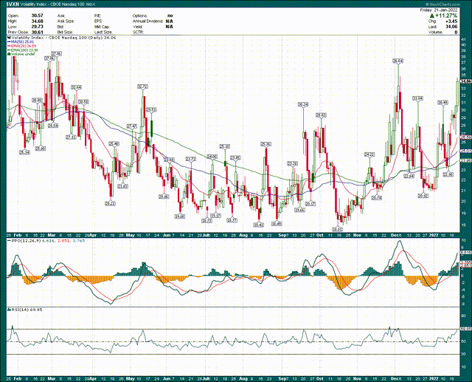Viewport: 472px width, 382px height.
Task: Click the PPO(12,26,9) indicator label
Action: [x=25, y=241]
